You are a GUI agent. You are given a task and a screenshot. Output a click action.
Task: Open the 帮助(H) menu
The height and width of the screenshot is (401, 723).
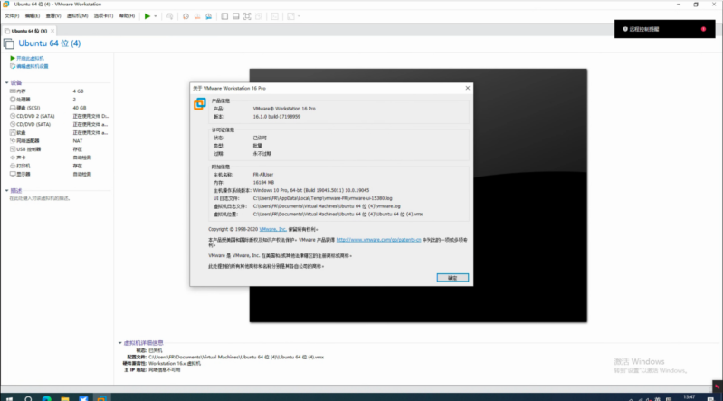(128, 16)
